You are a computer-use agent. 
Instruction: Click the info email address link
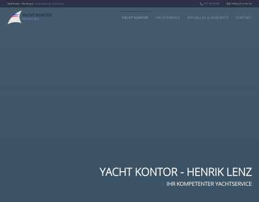241,4
